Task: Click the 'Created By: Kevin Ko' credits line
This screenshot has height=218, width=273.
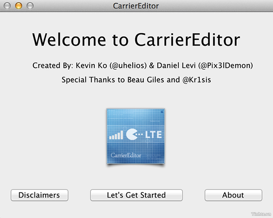Action: coord(142,66)
